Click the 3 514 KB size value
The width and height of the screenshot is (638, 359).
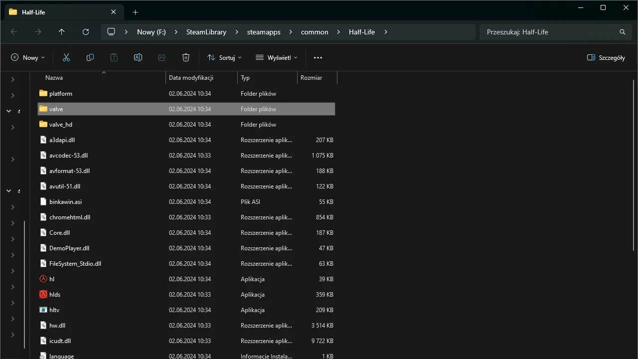coord(322,326)
